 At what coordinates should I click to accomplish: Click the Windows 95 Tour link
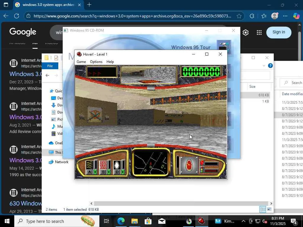point(191,47)
